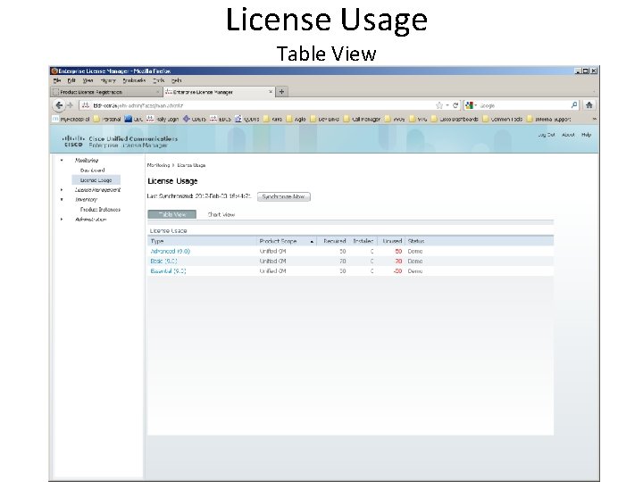643x482 pixels.
Task: Focus the Google search field
Action: pos(522,105)
